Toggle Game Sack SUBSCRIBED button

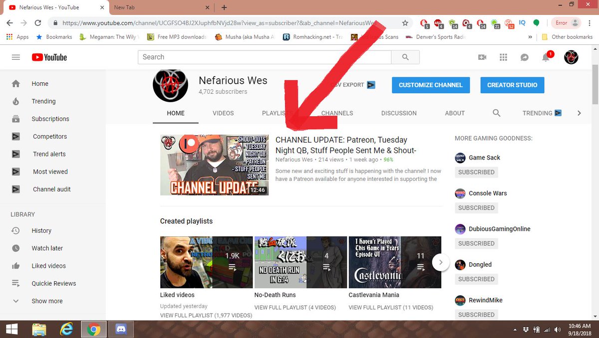click(x=476, y=172)
